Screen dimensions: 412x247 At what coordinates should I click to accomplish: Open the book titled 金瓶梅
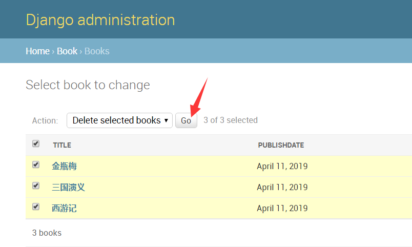(x=64, y=166)
